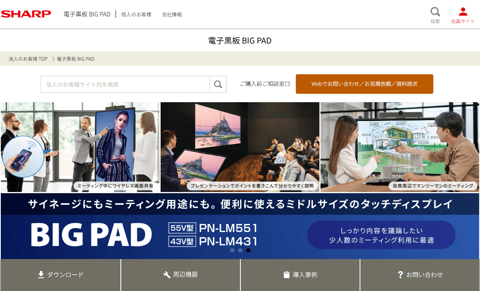The height and width of the screenshot is (291, 480).
Task: Click the clipboard icon for 導入事例
Action: point(286,275)
